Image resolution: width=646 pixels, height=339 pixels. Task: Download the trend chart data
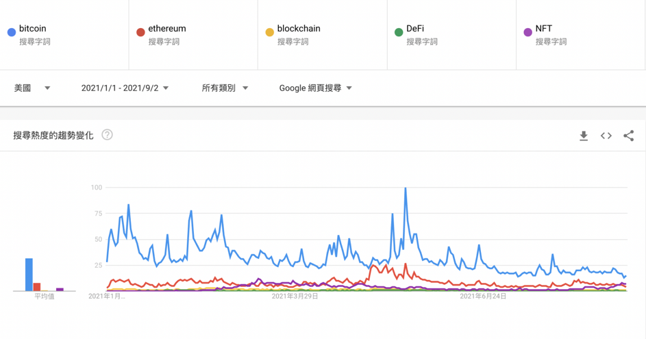point(584,136)
